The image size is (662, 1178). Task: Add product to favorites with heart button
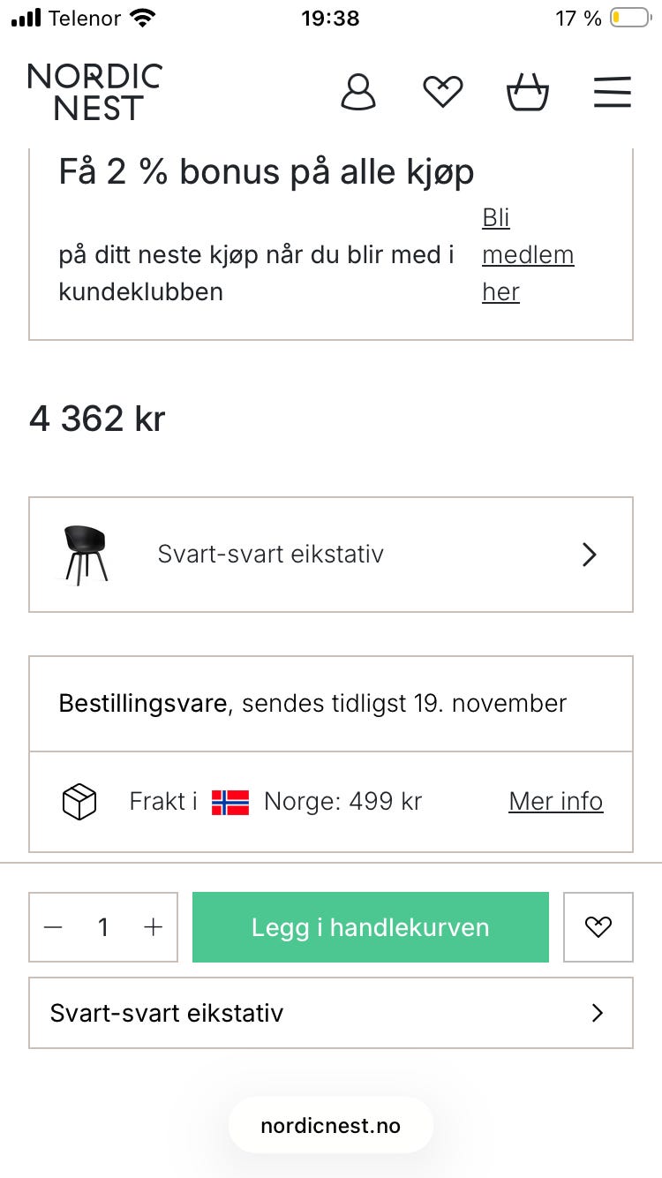click(x=598, y=927)
